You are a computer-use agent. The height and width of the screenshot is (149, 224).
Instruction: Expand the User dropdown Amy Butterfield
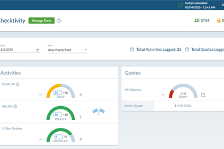coord(68,50)
